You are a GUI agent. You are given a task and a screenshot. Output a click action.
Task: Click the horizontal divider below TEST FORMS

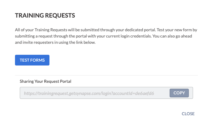point(106,75)
